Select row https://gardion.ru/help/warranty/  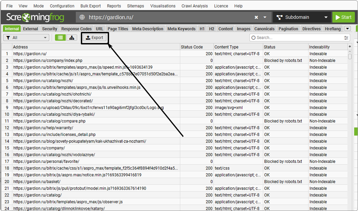point(174,128)
